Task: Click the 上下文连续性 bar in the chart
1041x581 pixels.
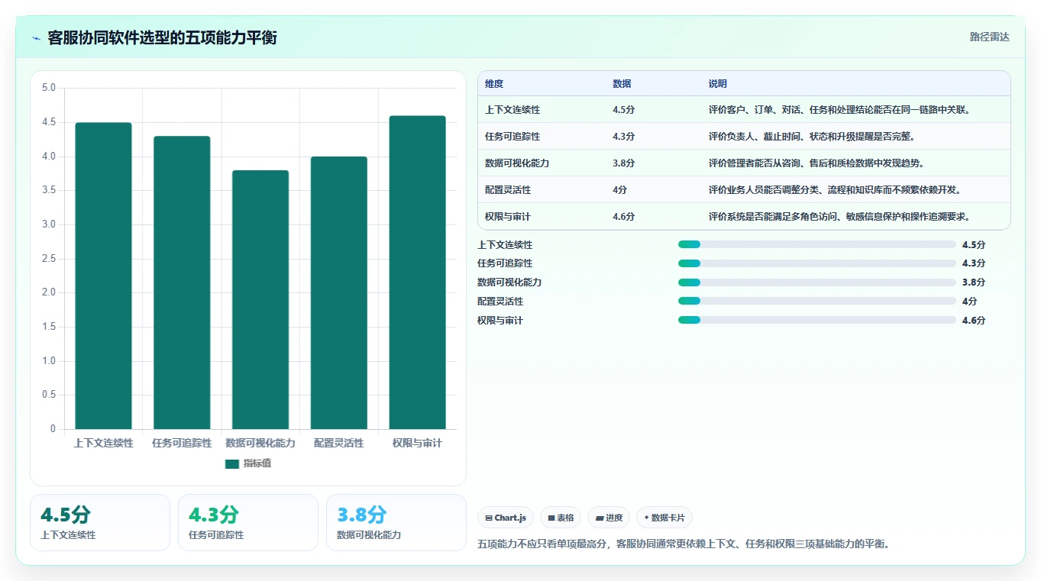Action: pyautogui.click(x=103, y=276)
